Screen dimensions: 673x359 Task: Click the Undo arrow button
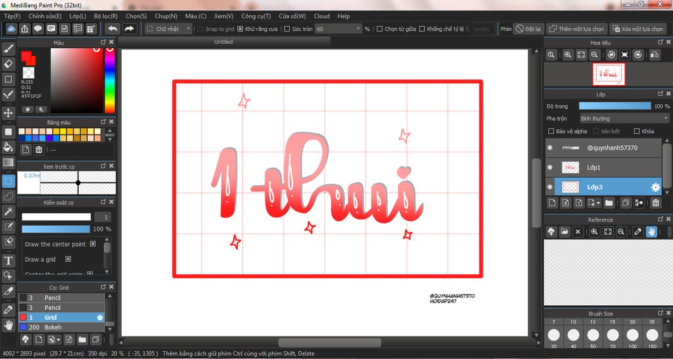click(112, 29)
